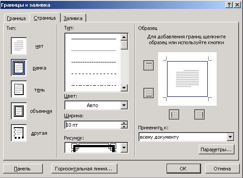
Task: Click the line style list up arrow
Action: point(124,37)
